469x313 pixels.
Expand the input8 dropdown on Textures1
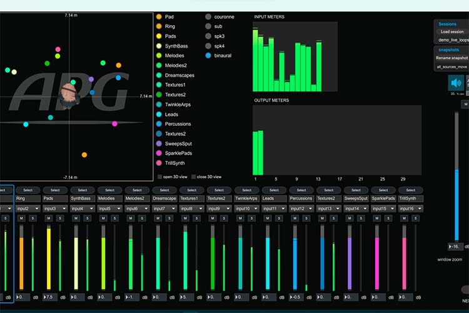(192, 208)
